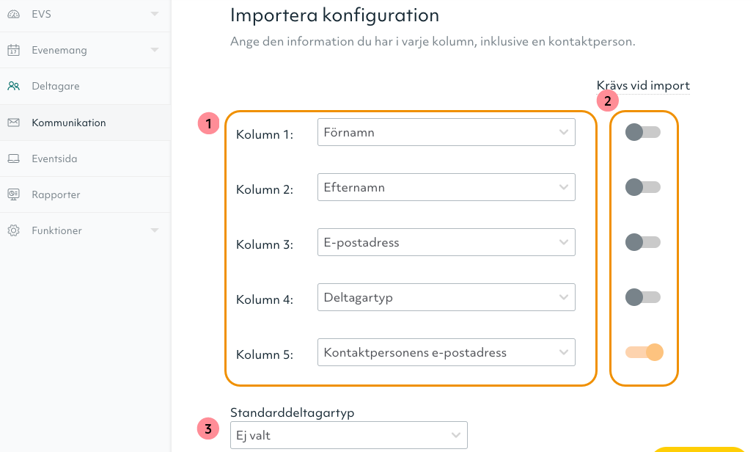Viewport: 753px width, 452px height.
Task: Open the Efternamn dropdown for Kolumn 2
Action: click(x=446, y=187)
